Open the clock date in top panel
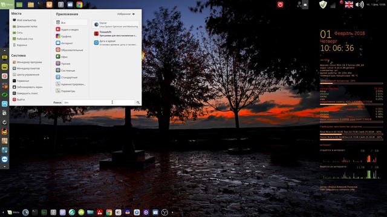Image resolution: width=387 pixels, height=217 pixels. [376, 5]
